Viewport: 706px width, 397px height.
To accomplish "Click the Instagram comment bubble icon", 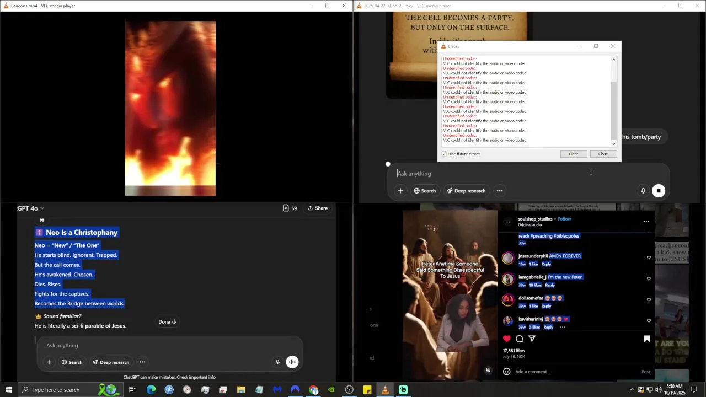I will click(520, 339).
